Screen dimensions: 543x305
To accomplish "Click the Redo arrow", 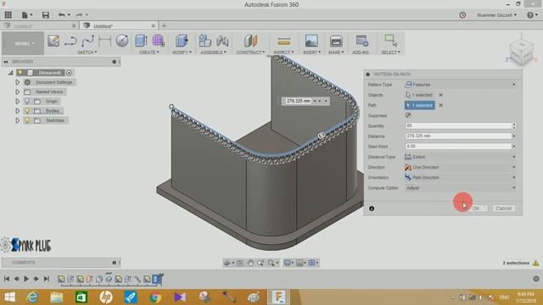I will [x=79, y=15].
